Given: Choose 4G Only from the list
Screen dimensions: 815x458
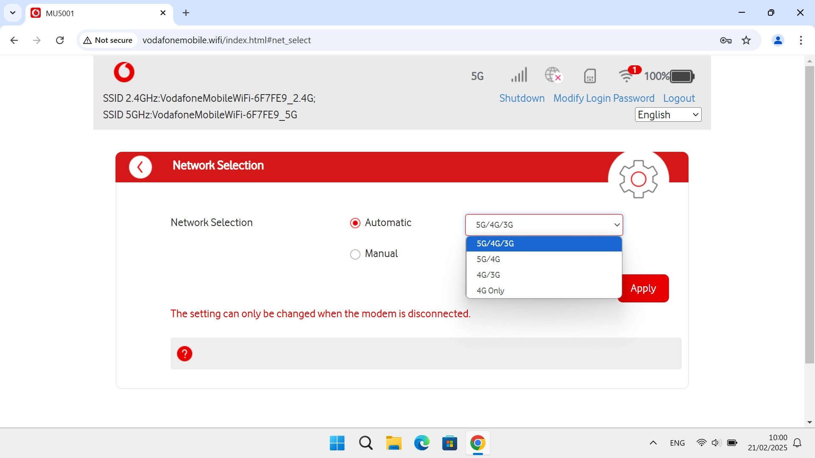Looking at the screenshot, I should (x=490, y=290).
